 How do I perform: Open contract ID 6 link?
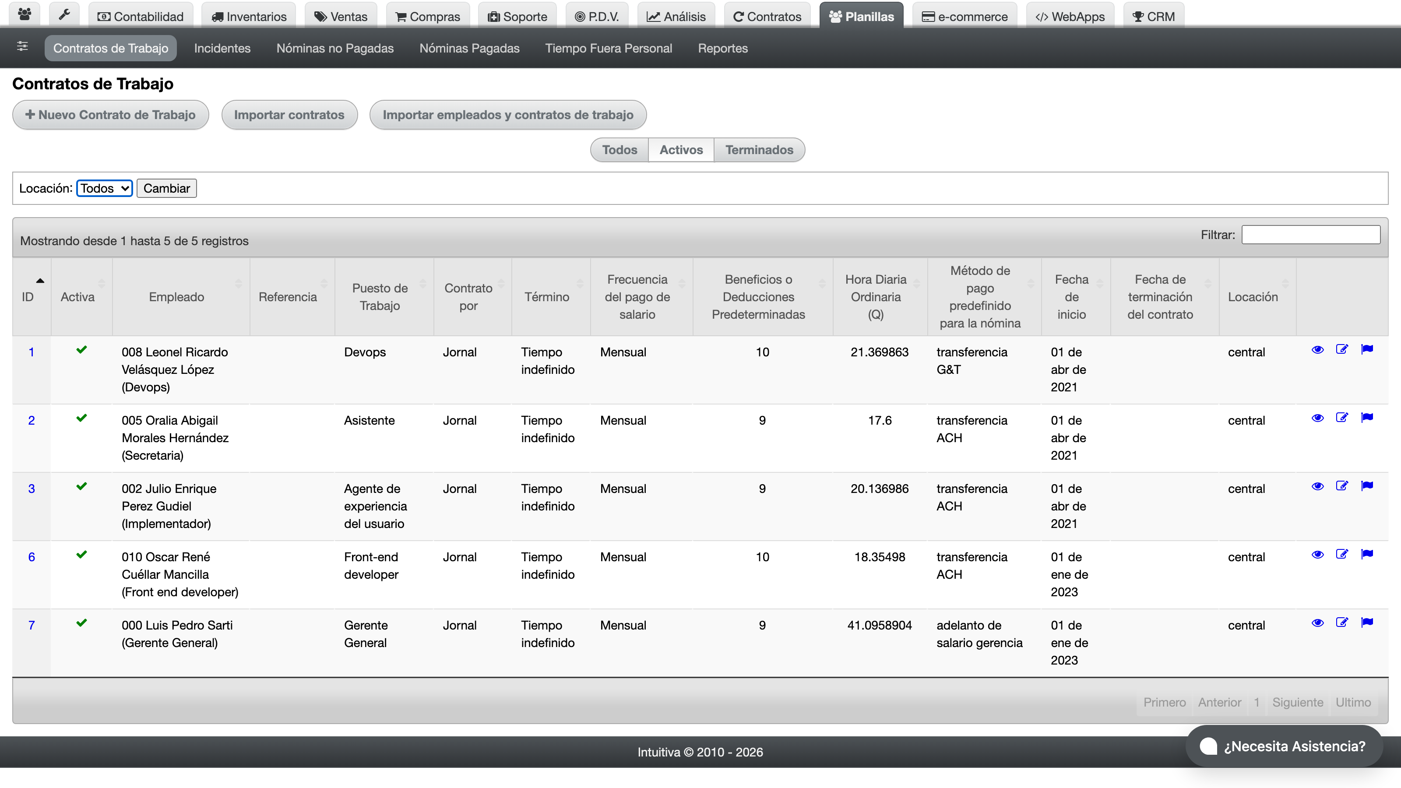pos(32,557)
